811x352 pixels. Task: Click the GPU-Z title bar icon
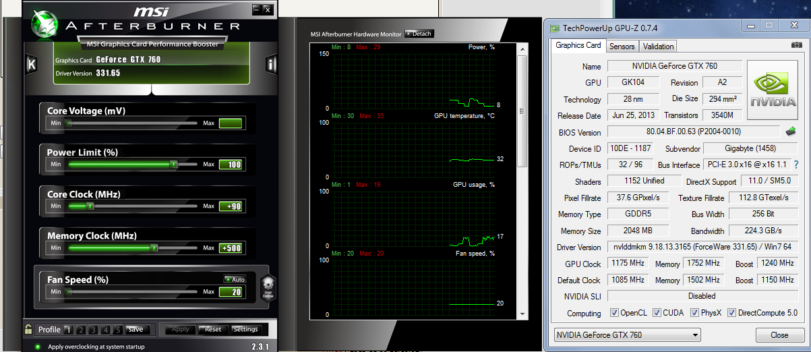[554, 28]
